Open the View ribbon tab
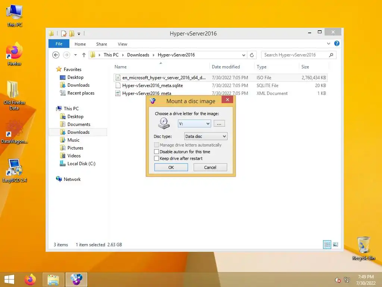This screenshot has width=382, height=287. point(122,44)
